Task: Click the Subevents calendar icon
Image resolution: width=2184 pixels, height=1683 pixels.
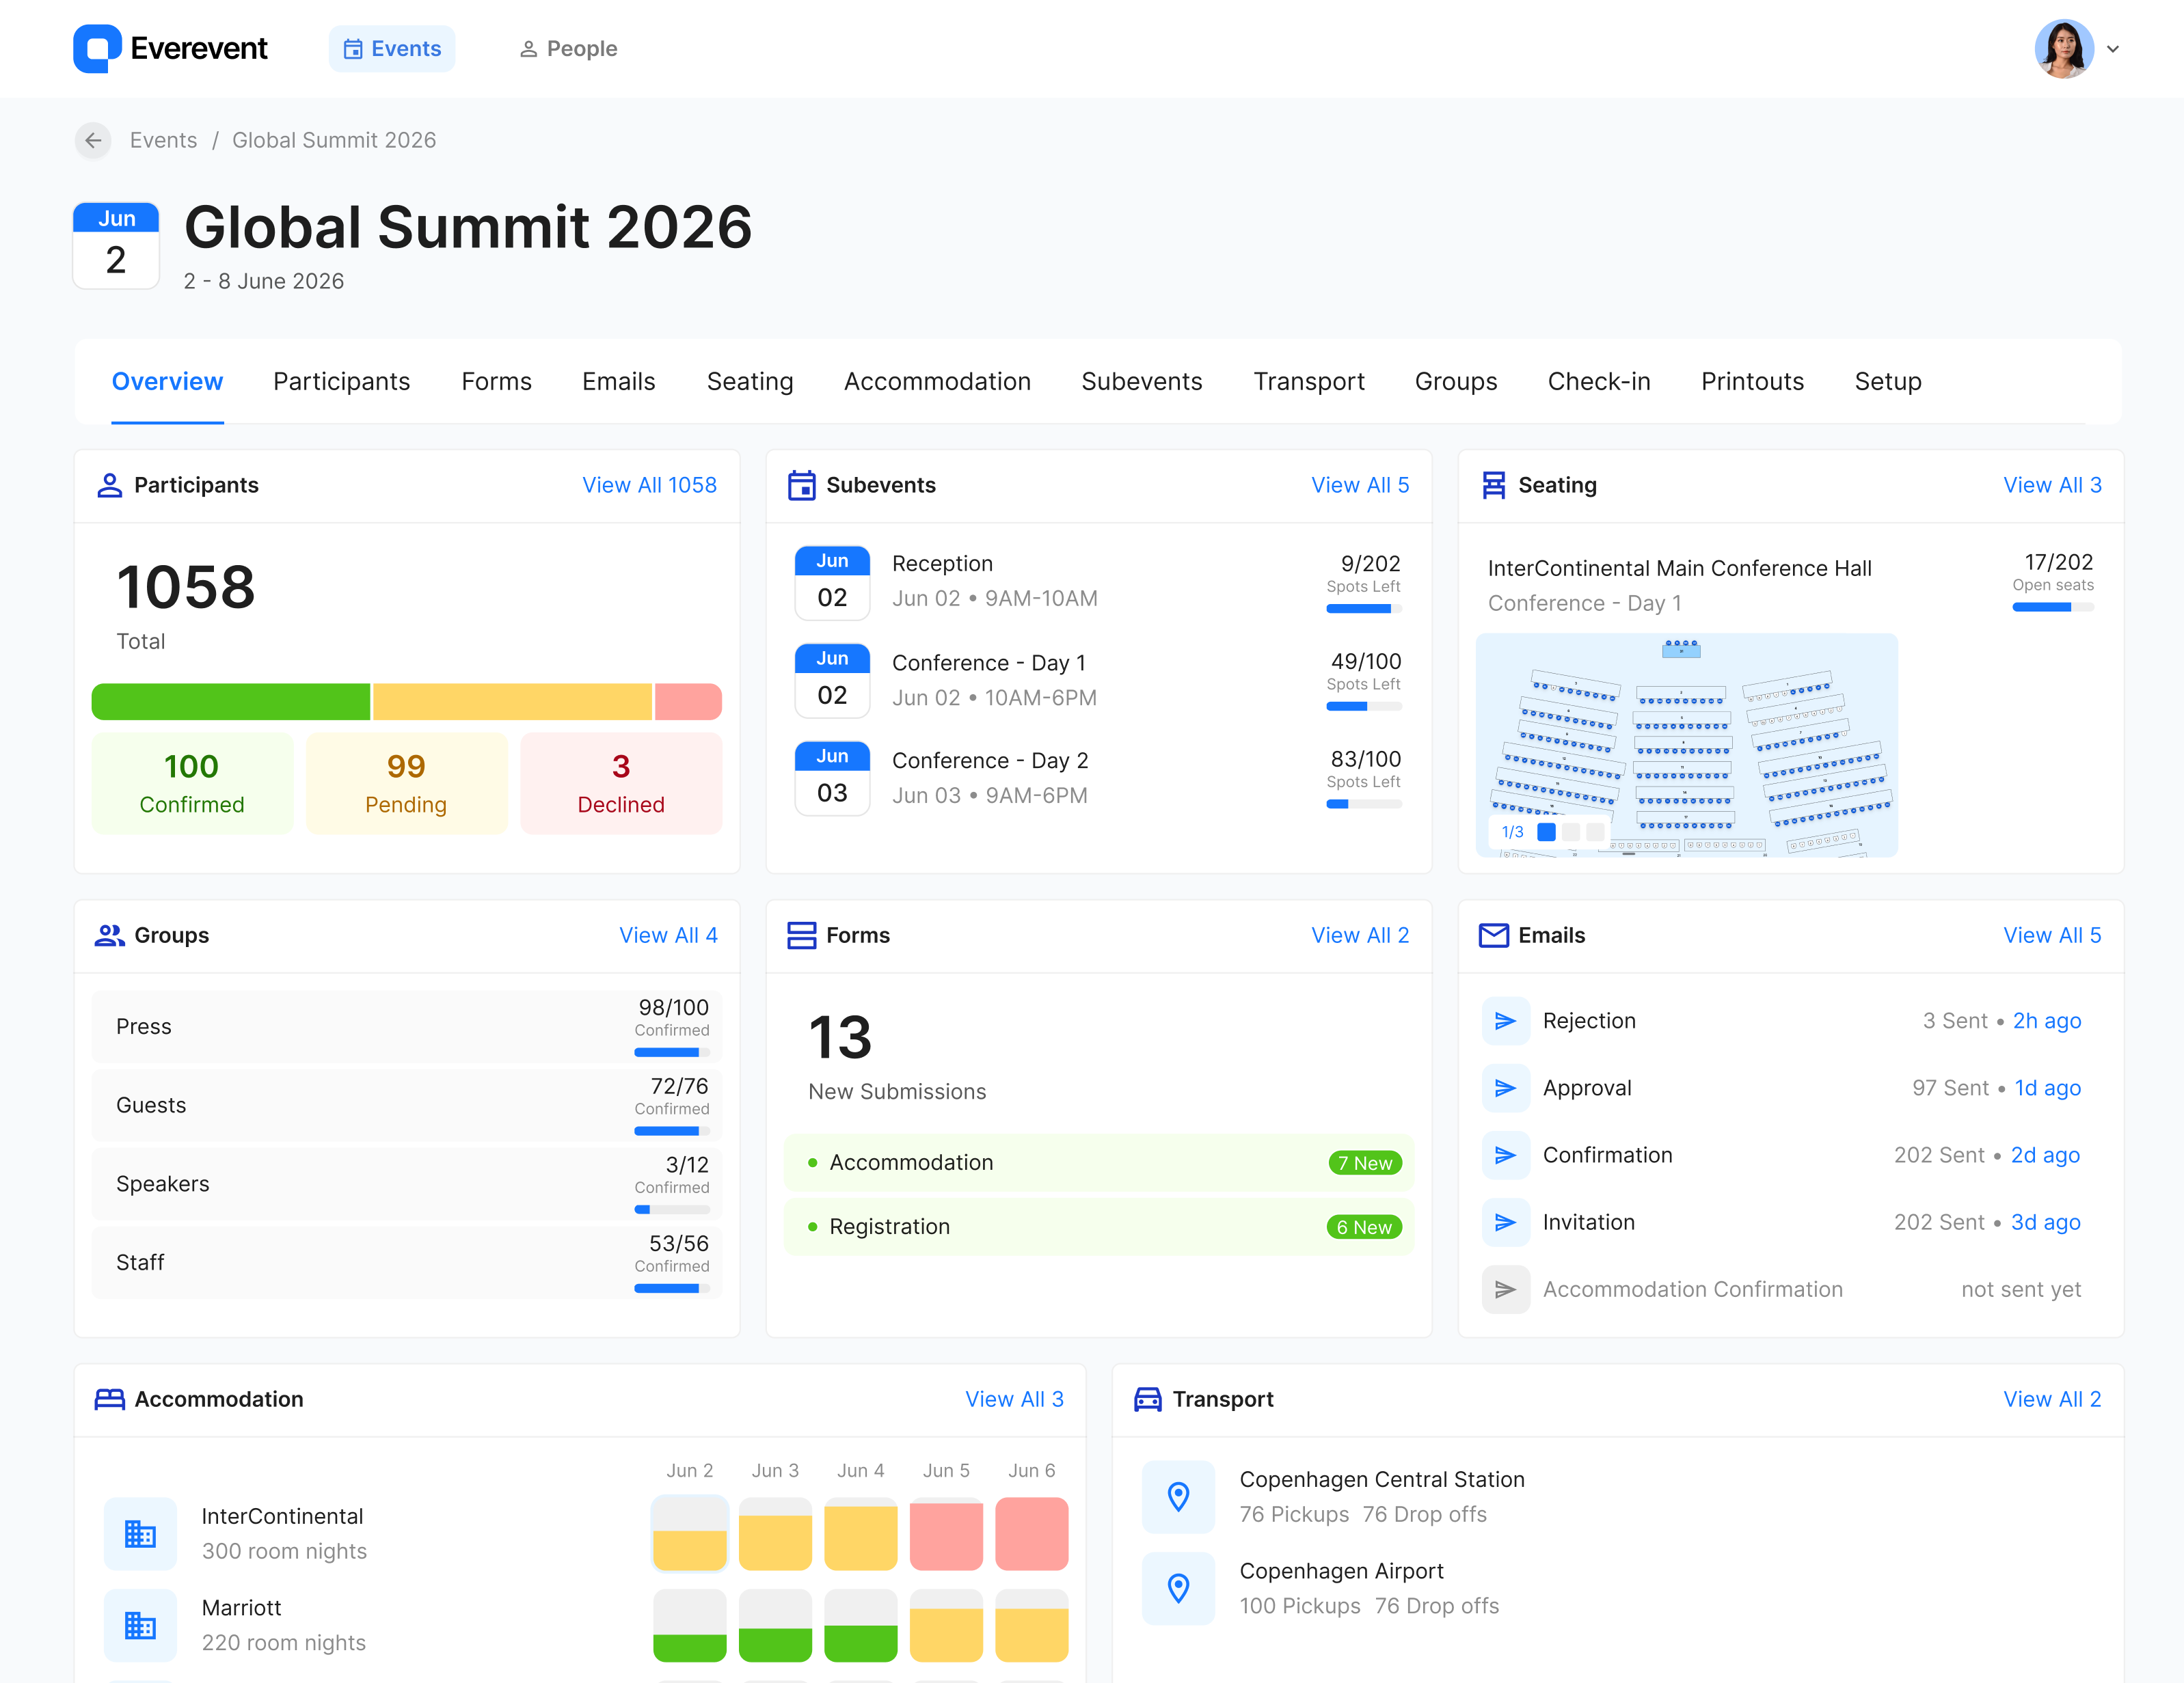Action: [x=801, y=484]
